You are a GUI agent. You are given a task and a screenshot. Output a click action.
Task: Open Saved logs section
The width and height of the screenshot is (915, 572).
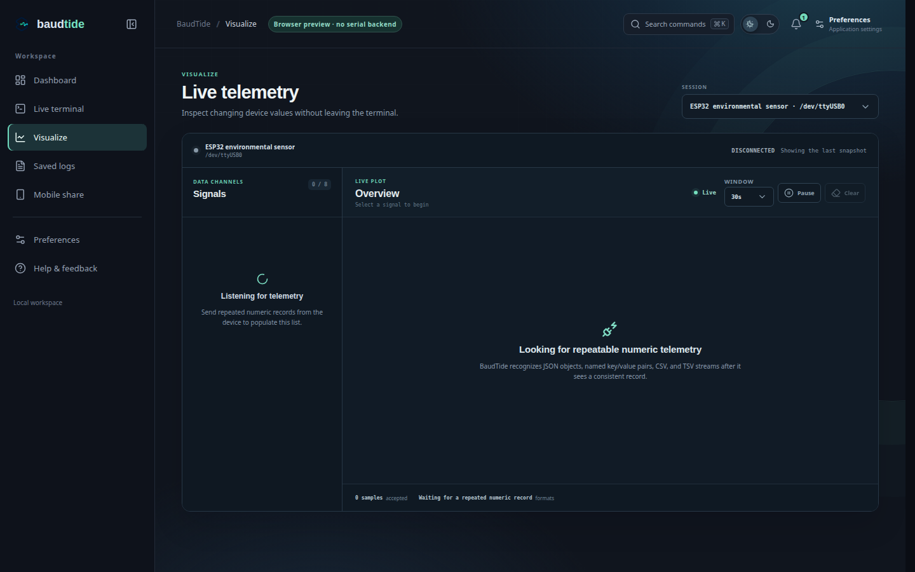click(x=78, y=166)
